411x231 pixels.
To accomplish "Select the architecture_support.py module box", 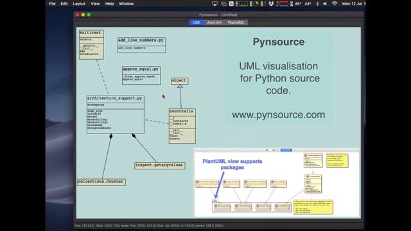I will 116,114.
